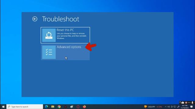Viewport: 195px width, 109px height.
Task: Launch Google Chrome from the taskbar
Action: (59, 107)
